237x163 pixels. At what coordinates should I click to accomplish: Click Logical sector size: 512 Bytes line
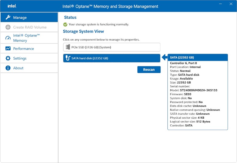(190, 122)
